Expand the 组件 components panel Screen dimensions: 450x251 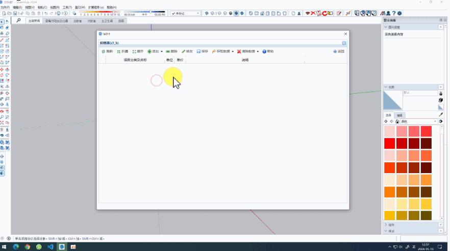[x=386, y=225]
